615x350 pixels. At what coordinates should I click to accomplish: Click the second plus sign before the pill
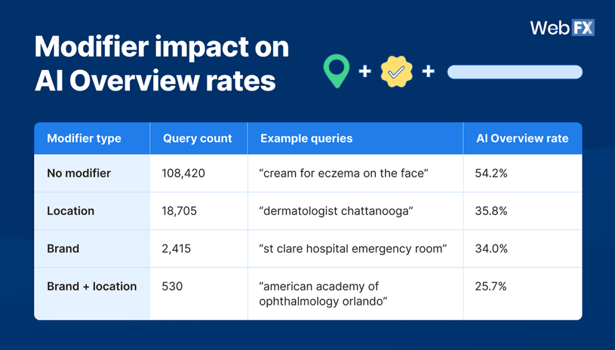(427, 72)
